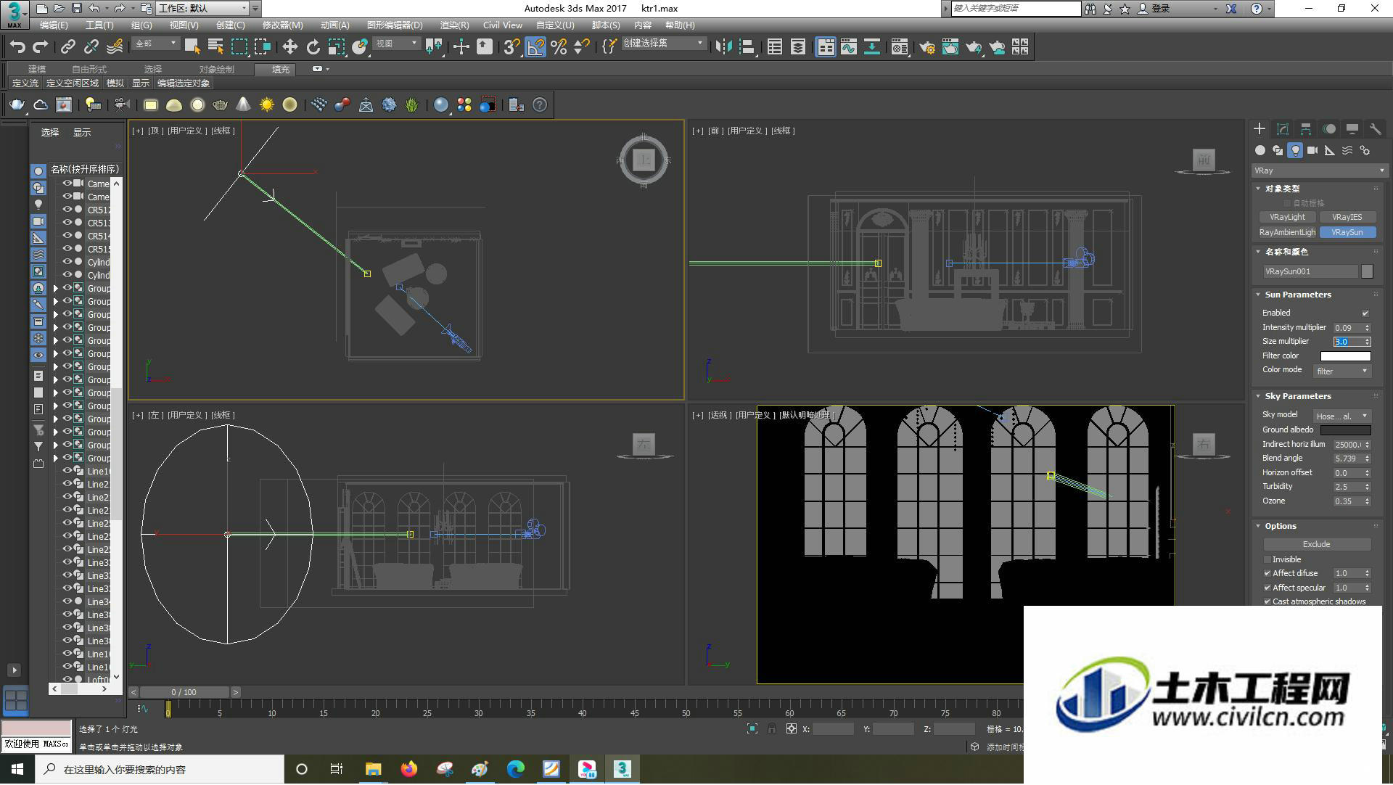This screenshot has width=1393, height=785.
Task: Click the Sun primitive icon in populate toolbar
Action: click(267, 105)
